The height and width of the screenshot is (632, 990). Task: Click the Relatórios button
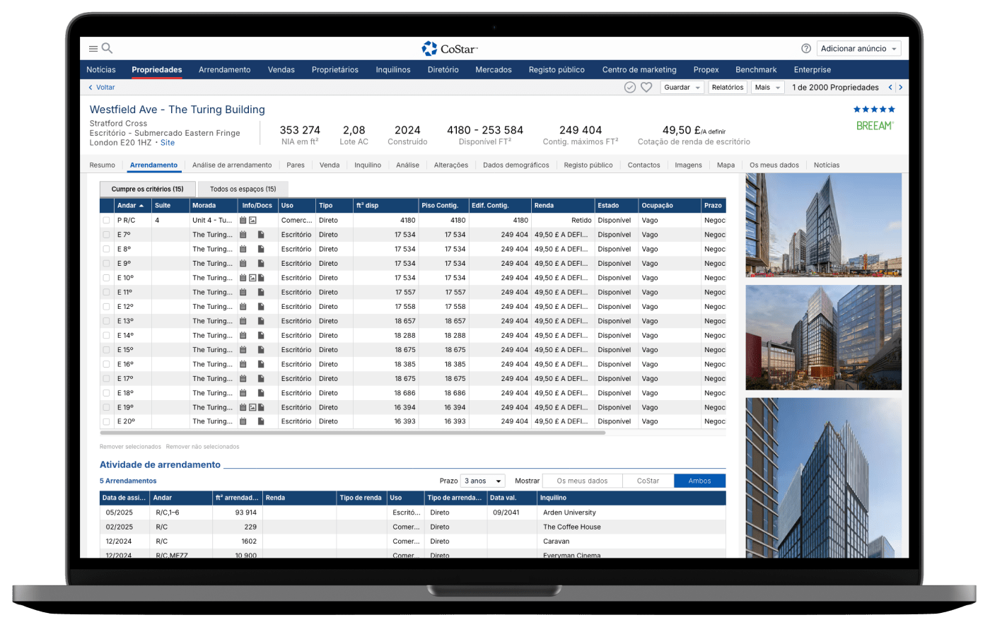point(727,88)
